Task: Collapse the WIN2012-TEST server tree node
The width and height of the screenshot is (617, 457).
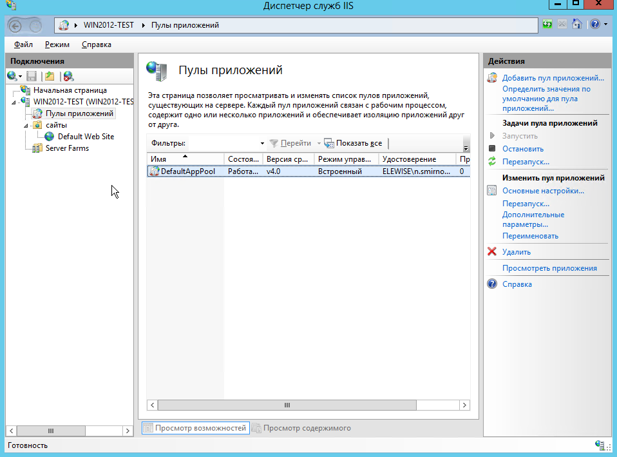Action: pos(14,102)
